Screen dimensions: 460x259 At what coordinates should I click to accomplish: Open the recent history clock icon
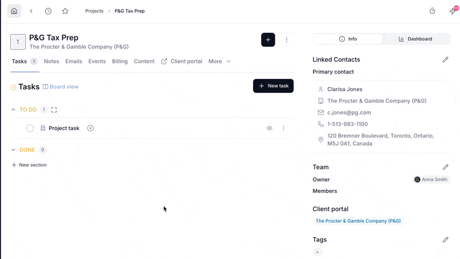tap(48, 11)
